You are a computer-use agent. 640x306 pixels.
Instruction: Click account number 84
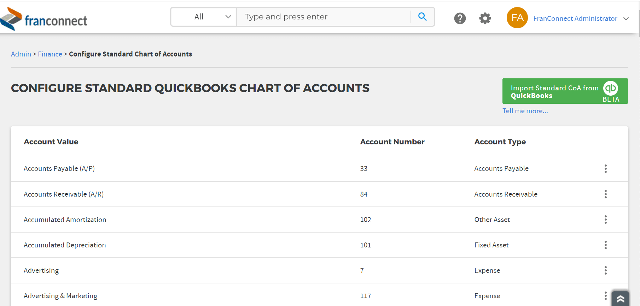[x=363, y=194]
